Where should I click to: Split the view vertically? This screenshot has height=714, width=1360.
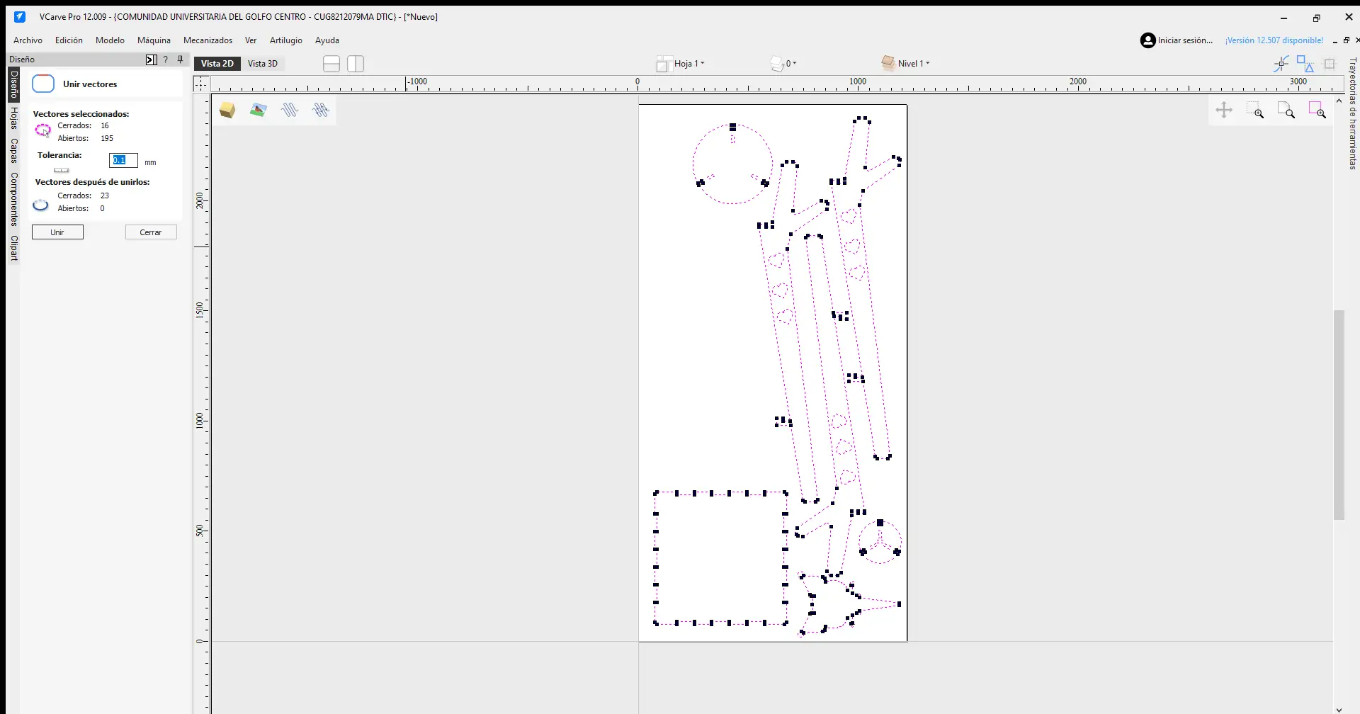pos(356,64)
